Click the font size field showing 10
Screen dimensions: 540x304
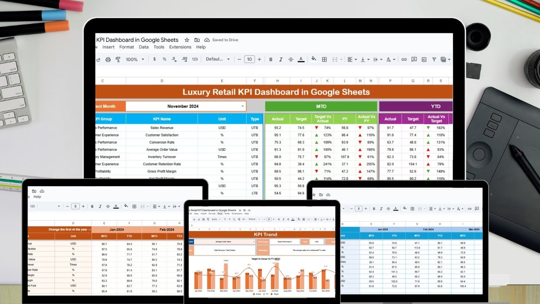click(x=249, y=60)
